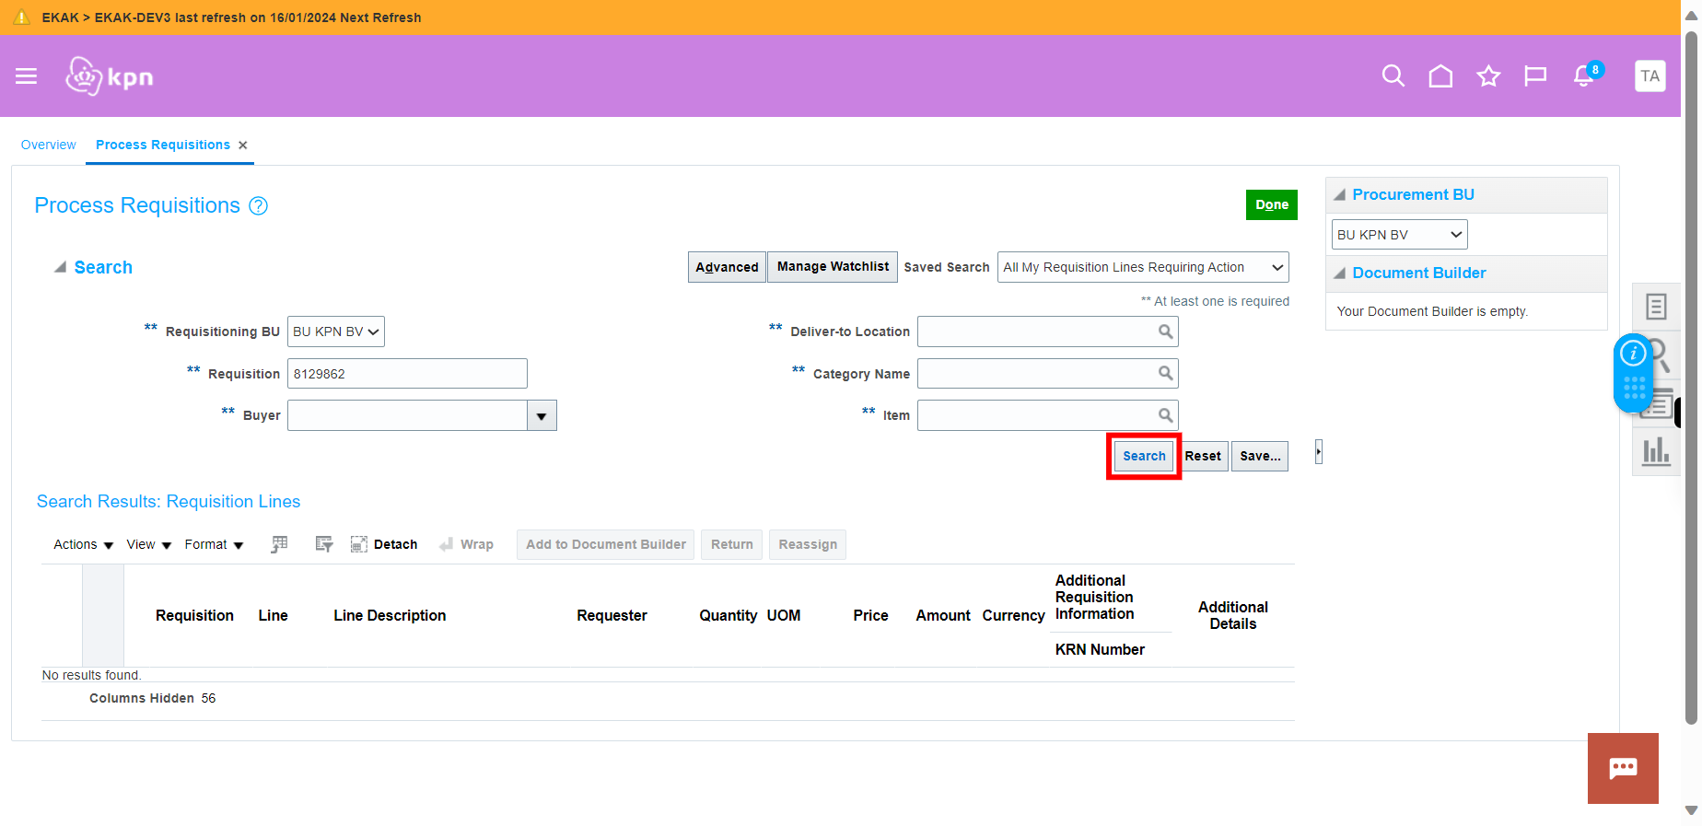The image size is (1702, 826).
Task: Click the warning icon in environment banner
Action: coord(21,17)
